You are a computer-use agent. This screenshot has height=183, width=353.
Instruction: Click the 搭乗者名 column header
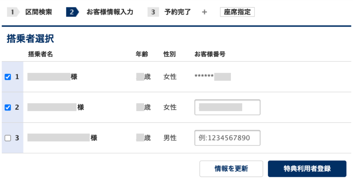(x=40, y=54)
